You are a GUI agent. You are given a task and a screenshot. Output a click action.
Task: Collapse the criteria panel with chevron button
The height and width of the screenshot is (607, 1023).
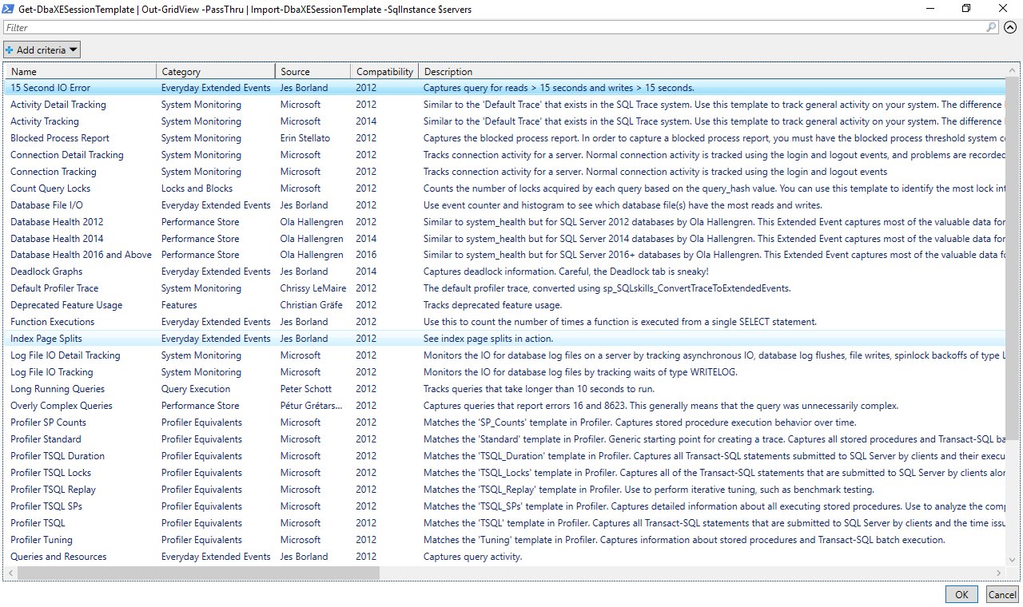1010,27
